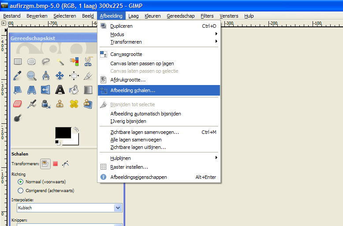
Task: Select the Perspective tool
Action: [32, 90]
